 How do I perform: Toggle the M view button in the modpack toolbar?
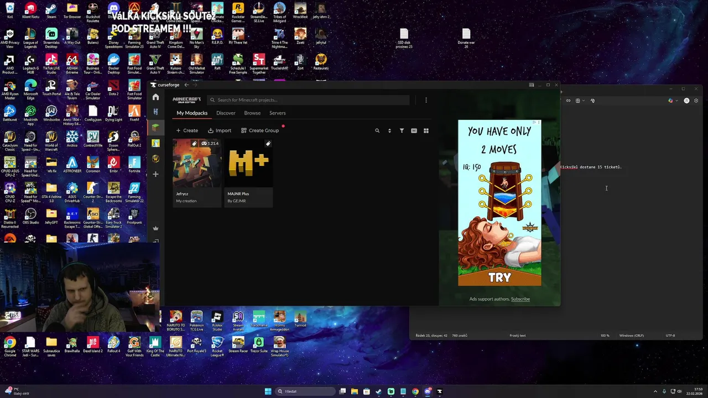pos(414,130)
